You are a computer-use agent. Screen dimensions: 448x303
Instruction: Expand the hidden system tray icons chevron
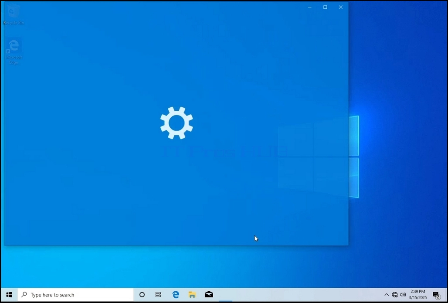tap(386, 294)
